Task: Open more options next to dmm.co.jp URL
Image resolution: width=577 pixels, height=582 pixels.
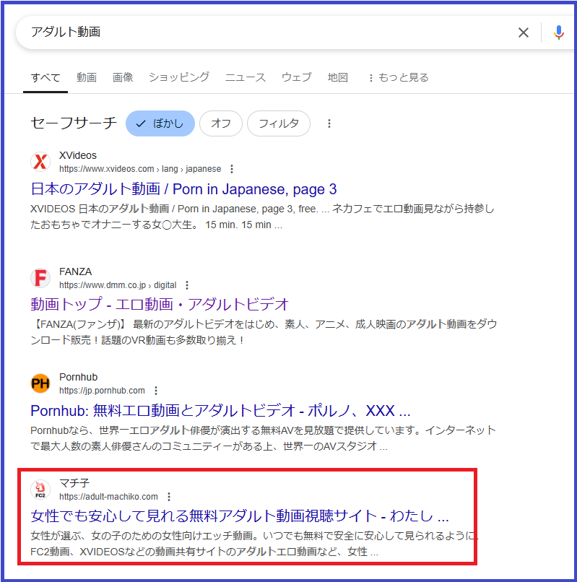Action: [187, 285]
